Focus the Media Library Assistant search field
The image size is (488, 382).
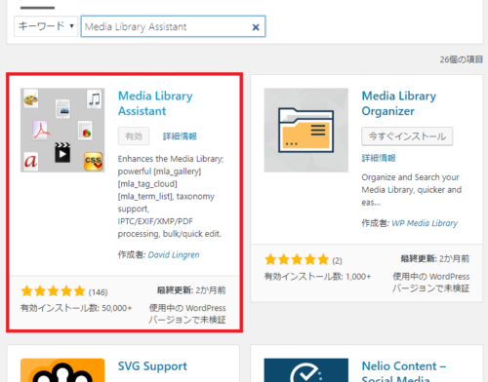[x=173, y=26]
